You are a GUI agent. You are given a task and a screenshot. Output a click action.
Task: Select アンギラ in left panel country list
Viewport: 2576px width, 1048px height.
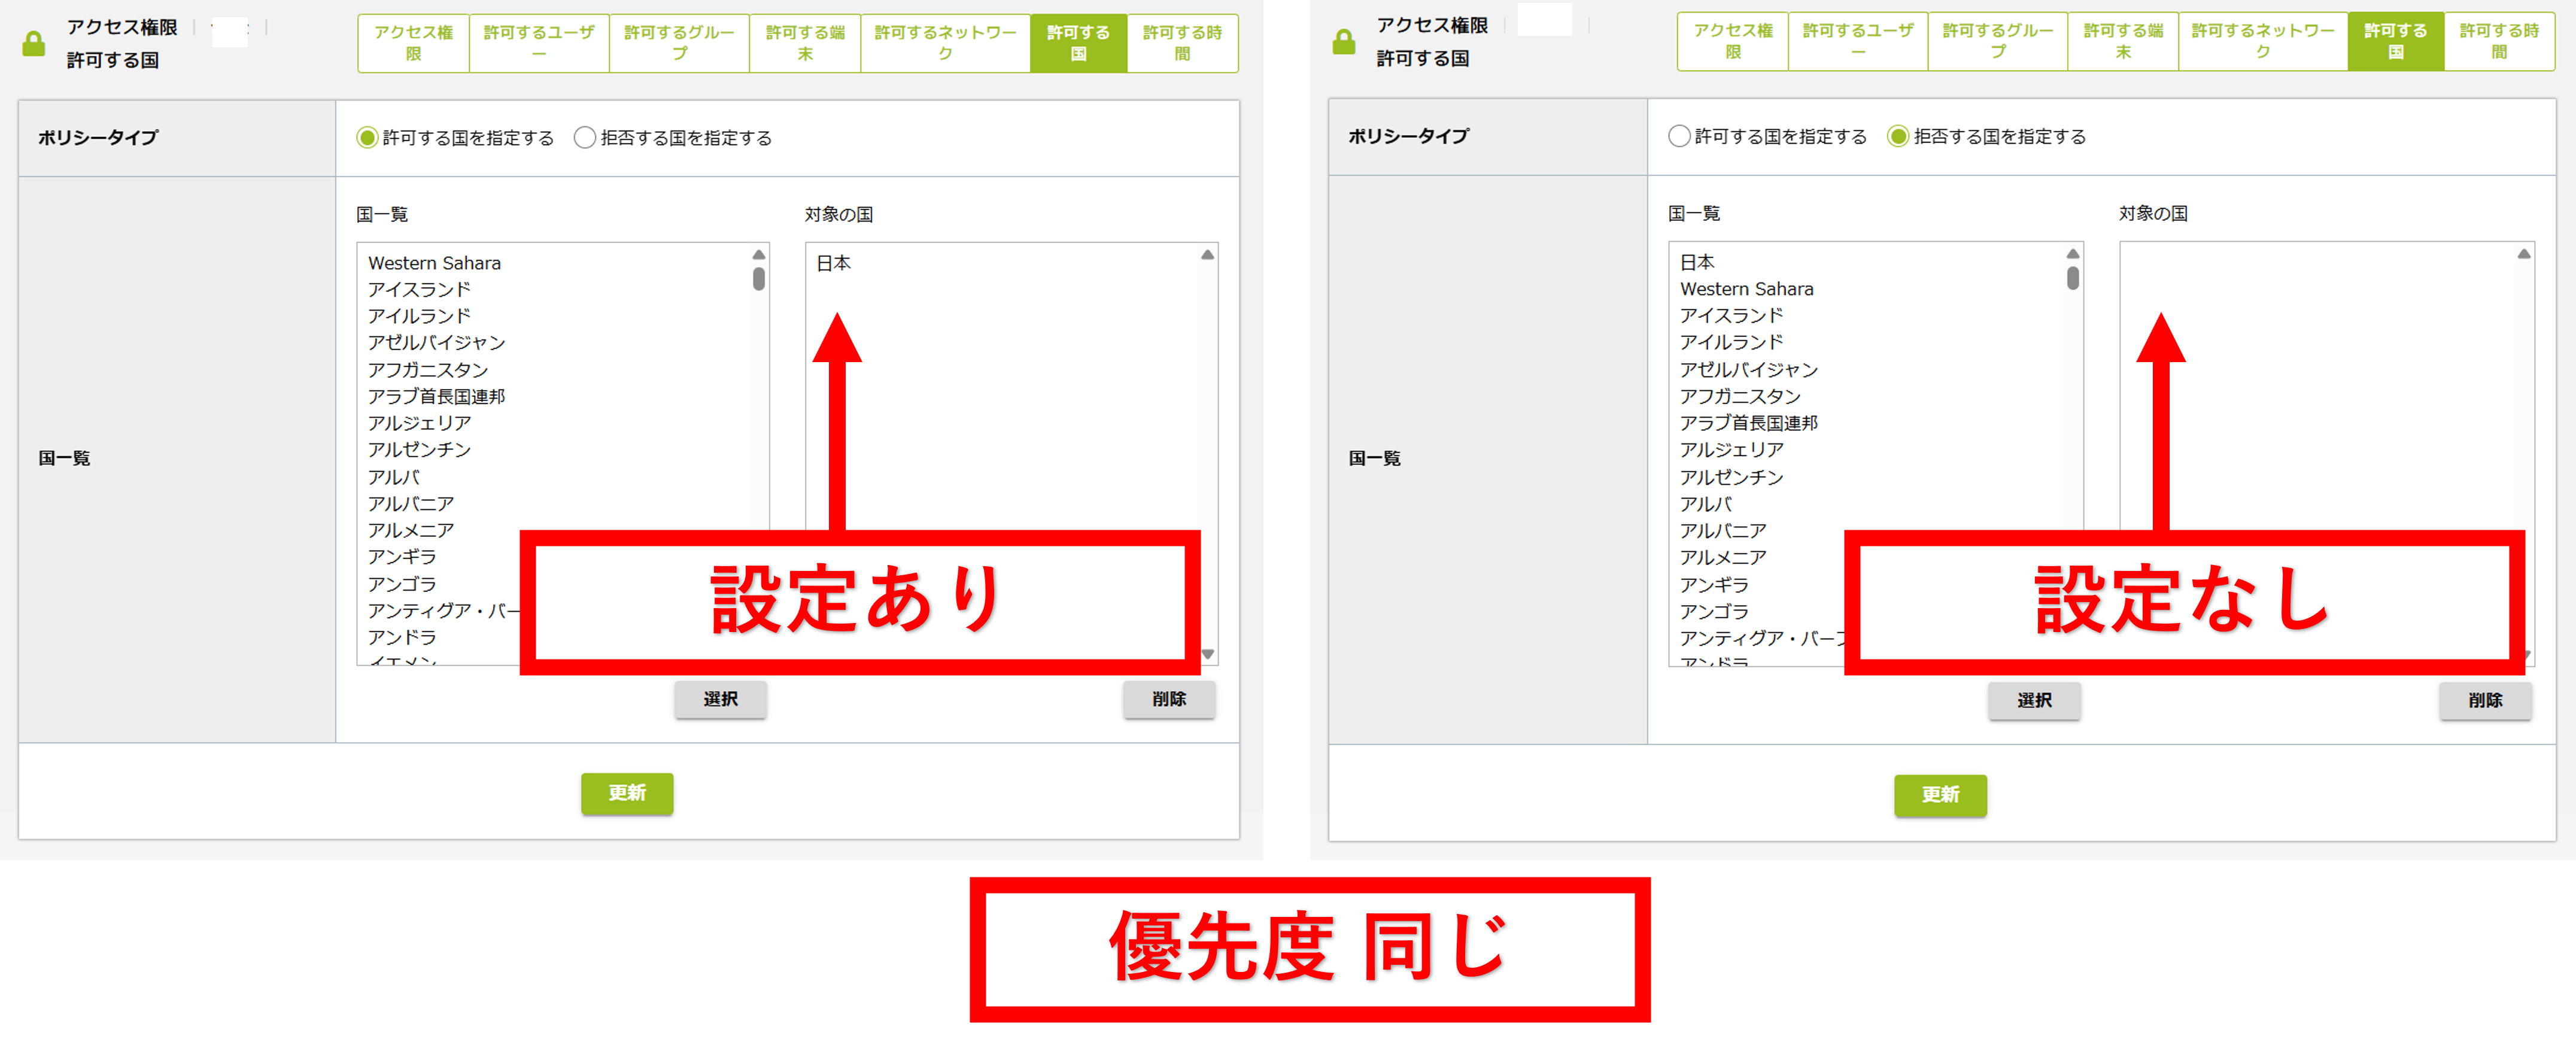pyautogui.click(x=402, y=557)
